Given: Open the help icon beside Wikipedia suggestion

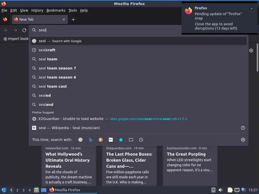Looking at the screenshot, I should click(x=243, y=128).
